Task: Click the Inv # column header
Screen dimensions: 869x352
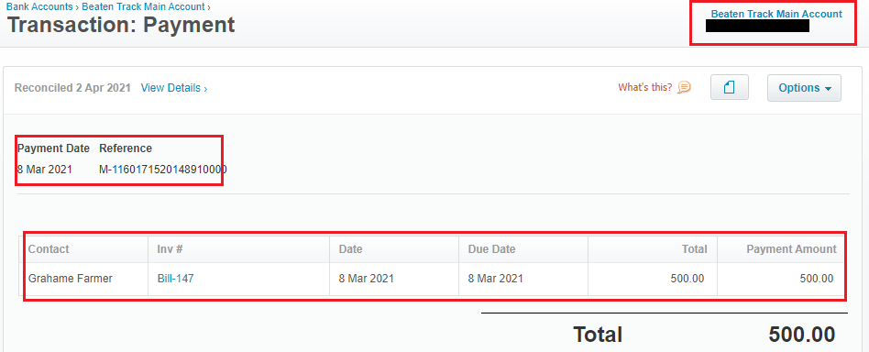Action: click(x=170, y=249)
